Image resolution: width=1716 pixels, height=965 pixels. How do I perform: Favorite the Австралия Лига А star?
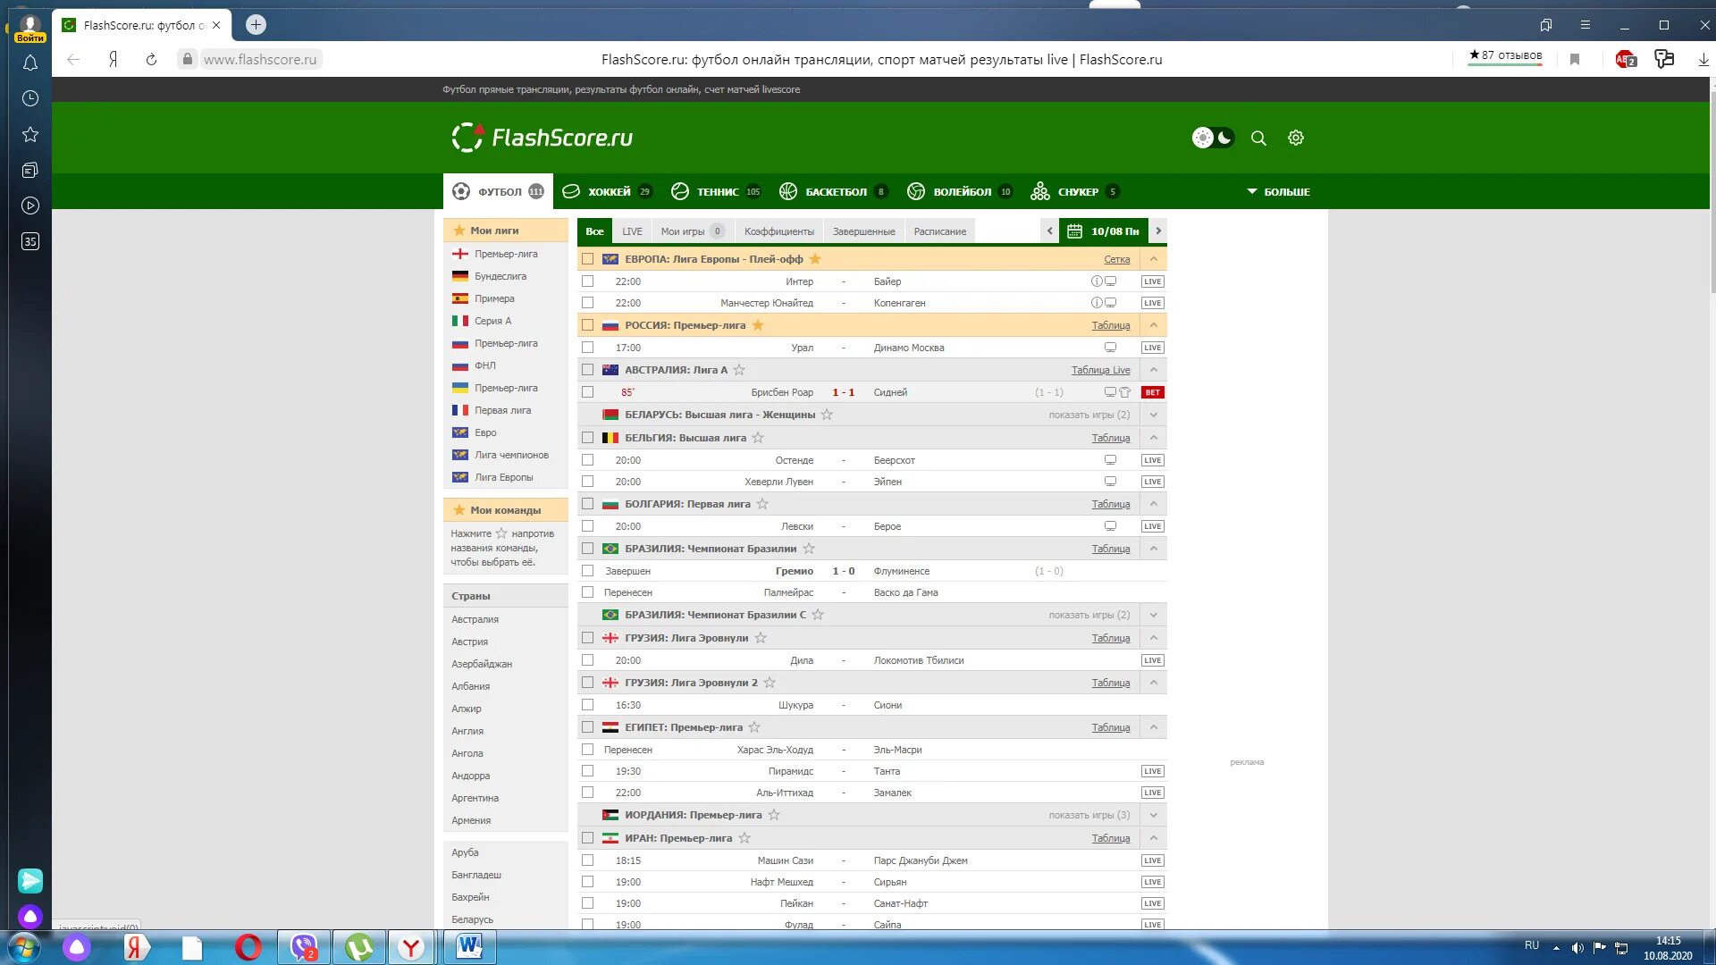[739, 370]
